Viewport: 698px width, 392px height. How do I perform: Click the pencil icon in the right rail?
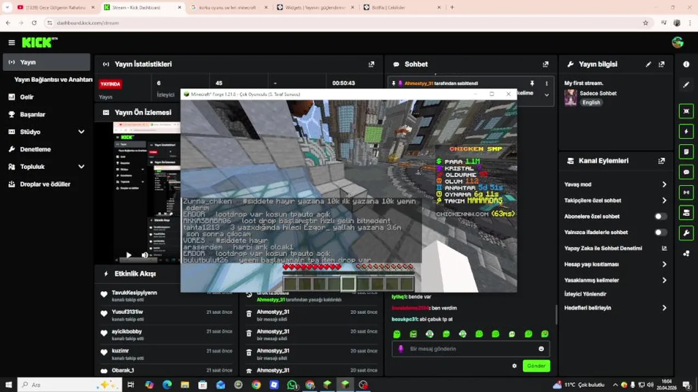click(x=686, y=85)
